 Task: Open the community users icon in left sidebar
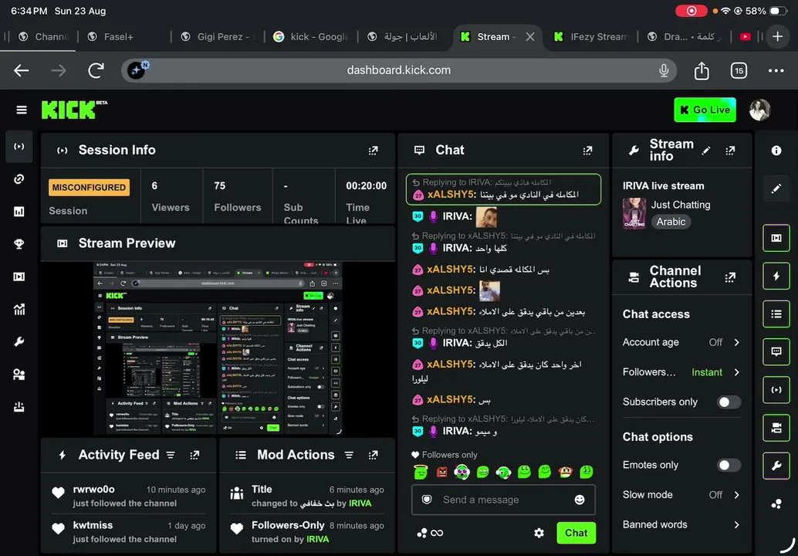[x=19, y=375]
